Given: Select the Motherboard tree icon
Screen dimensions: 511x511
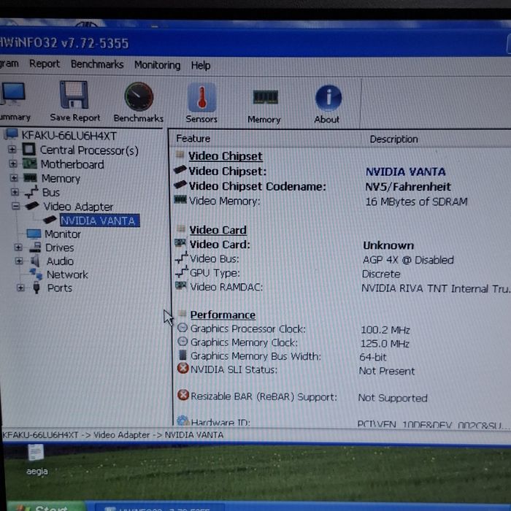Looking at the screenshot, I should coord(30,164).
